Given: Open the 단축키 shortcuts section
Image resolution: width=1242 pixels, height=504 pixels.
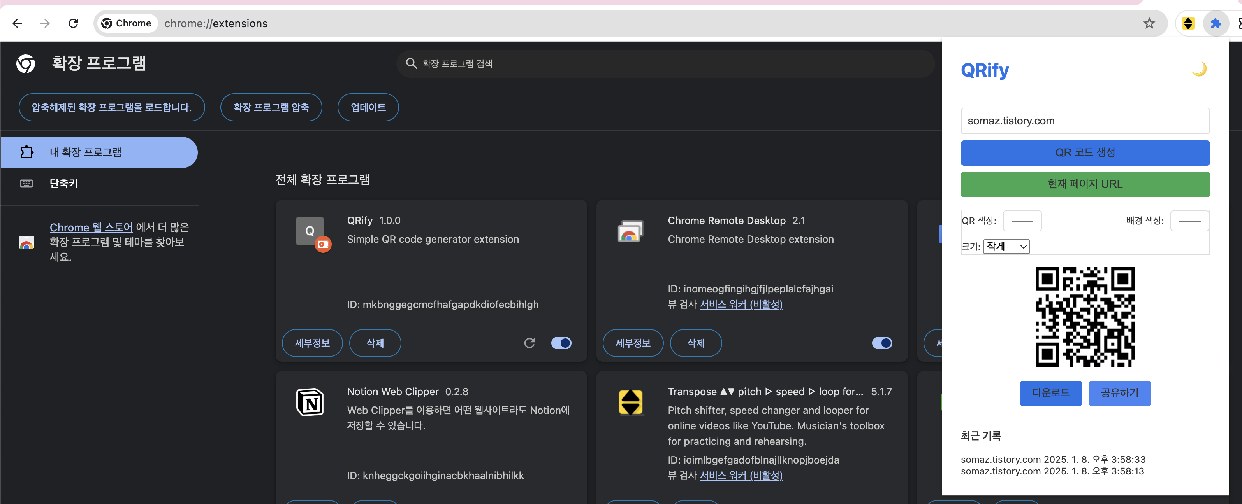Looking at the screenshot, I should pos(63,183).
